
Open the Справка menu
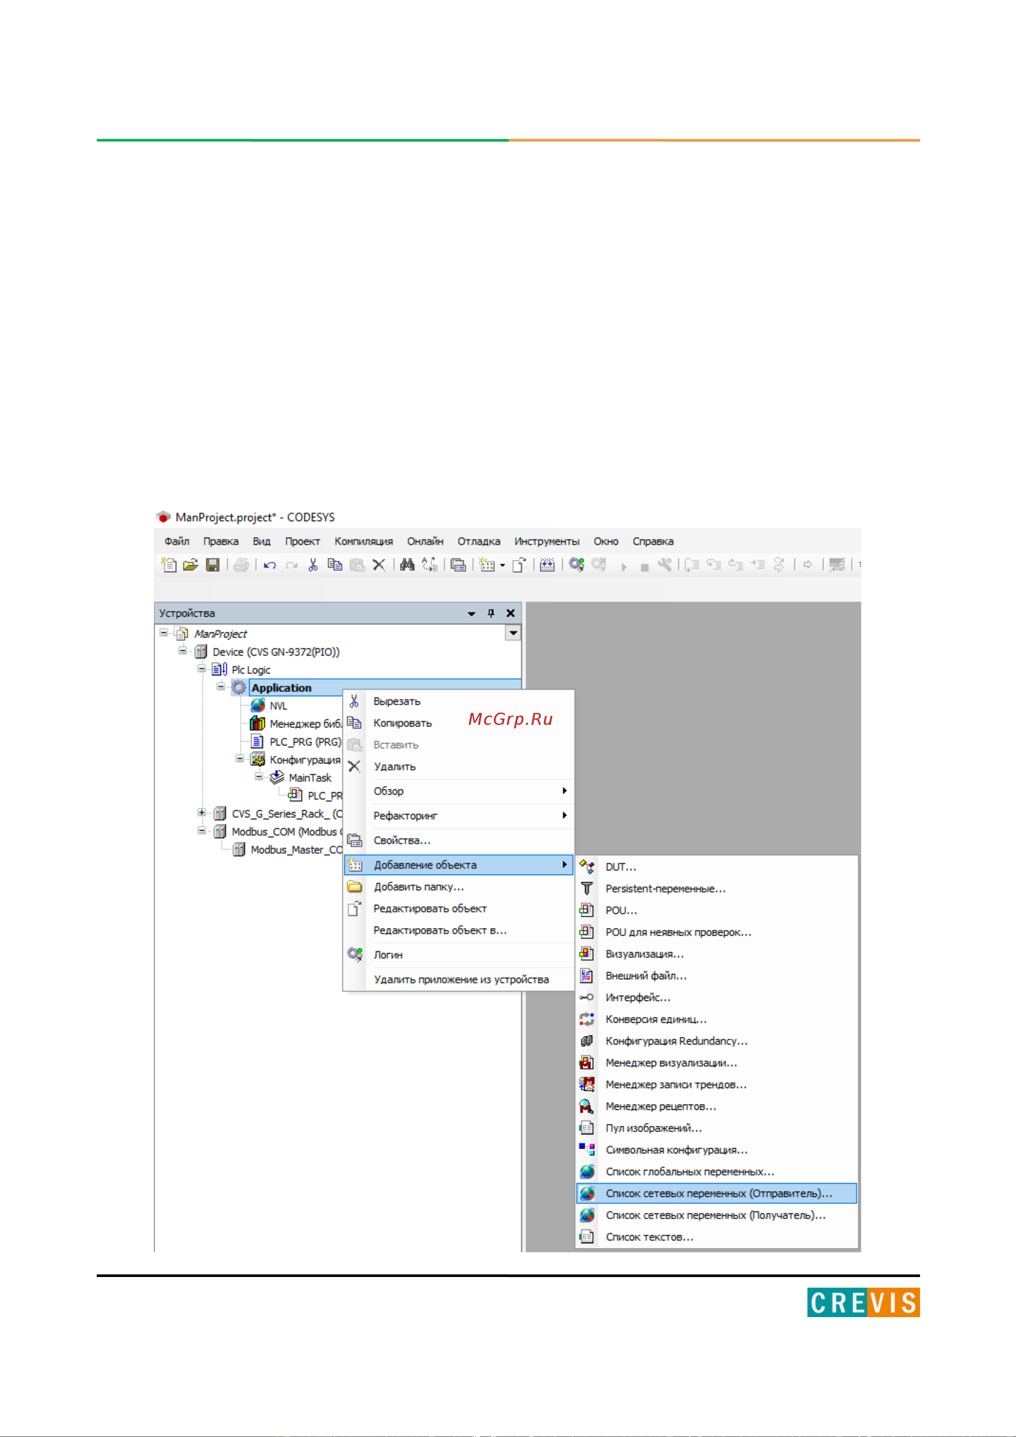653,541
